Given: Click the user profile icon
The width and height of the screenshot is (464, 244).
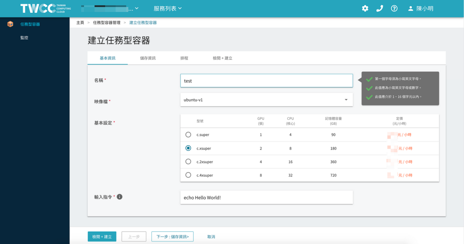Looking at the screenshot, I should click(x=411, y=8).
